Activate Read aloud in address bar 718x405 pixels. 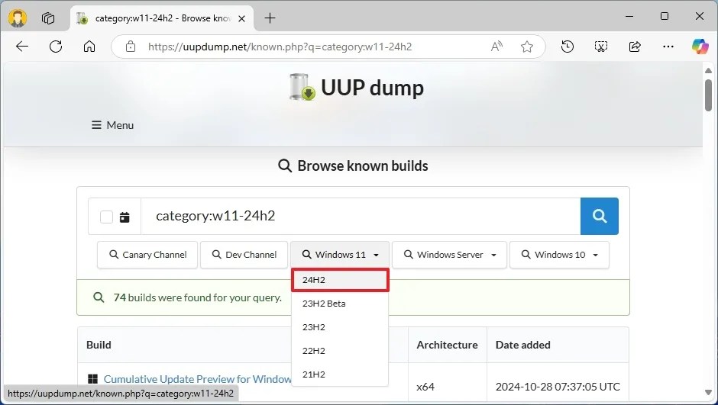click(496, 47)
